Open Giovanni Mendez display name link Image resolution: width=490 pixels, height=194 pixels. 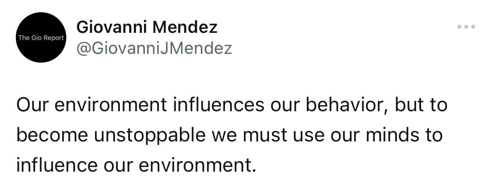click(x=147, y=28)
